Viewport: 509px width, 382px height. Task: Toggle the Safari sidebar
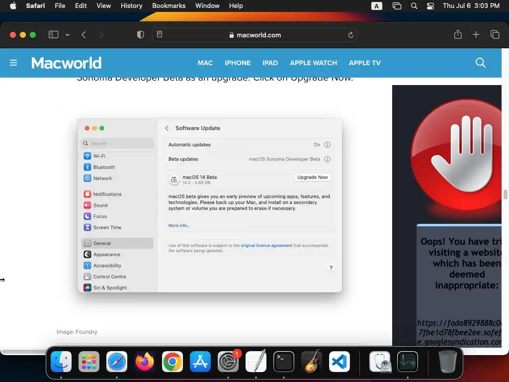[53, 35]
